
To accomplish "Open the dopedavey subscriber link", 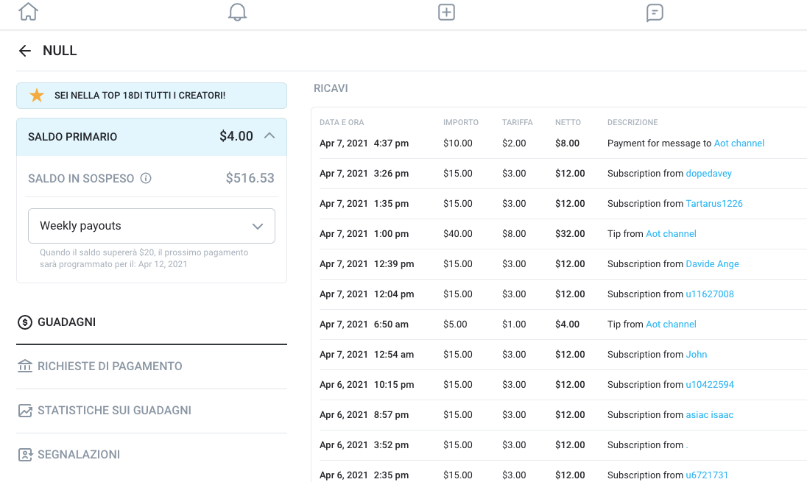I will point(708,174).
